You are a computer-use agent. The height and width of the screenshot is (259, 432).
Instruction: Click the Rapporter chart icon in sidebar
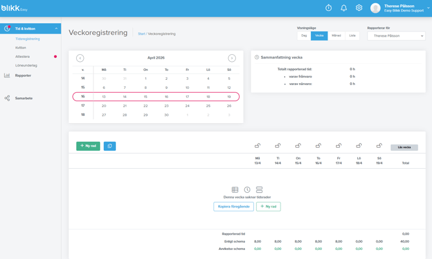7,75
